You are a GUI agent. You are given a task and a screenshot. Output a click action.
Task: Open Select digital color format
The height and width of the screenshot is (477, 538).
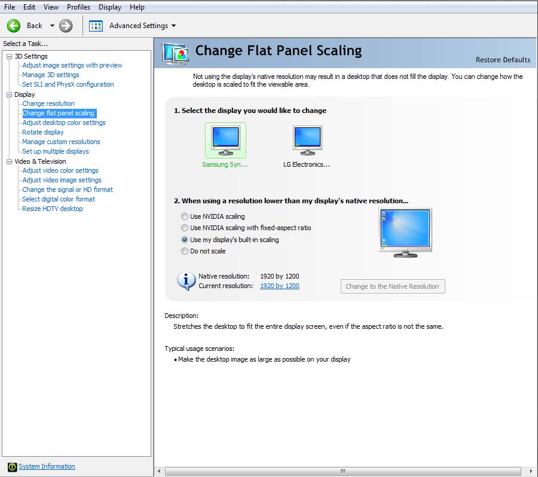tap(59, 200)
